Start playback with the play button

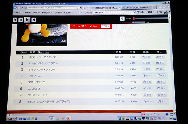pos(27,20)
